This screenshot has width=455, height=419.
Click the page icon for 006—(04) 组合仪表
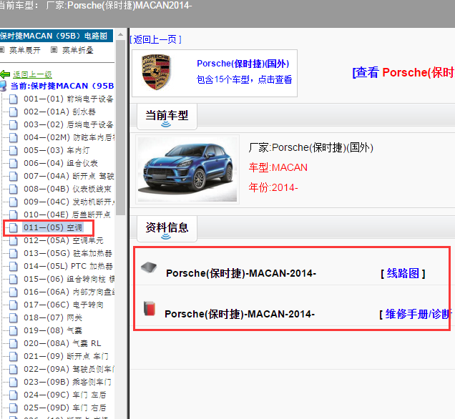point(14,163)
